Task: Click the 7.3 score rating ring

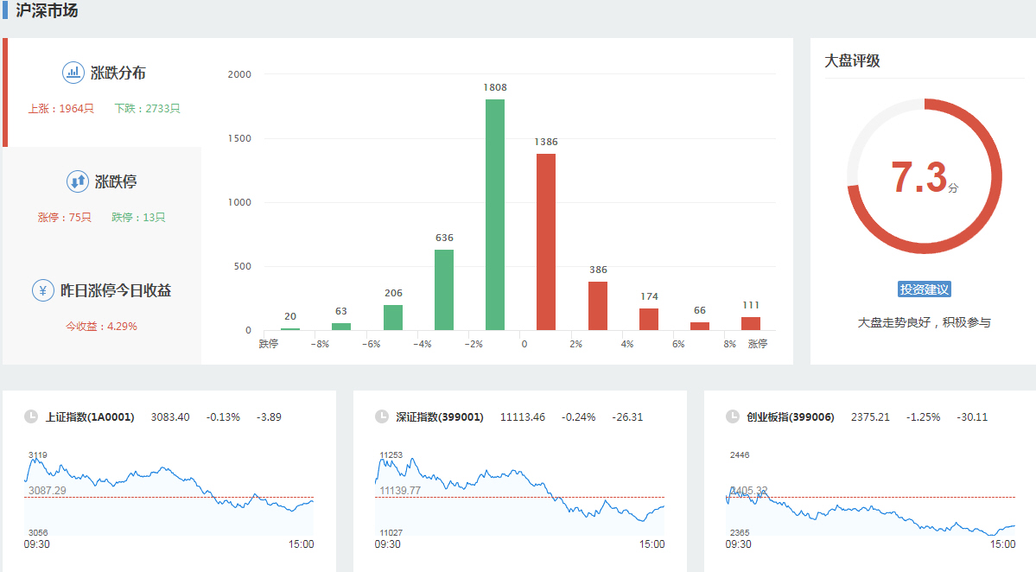Action: [924, 176]
